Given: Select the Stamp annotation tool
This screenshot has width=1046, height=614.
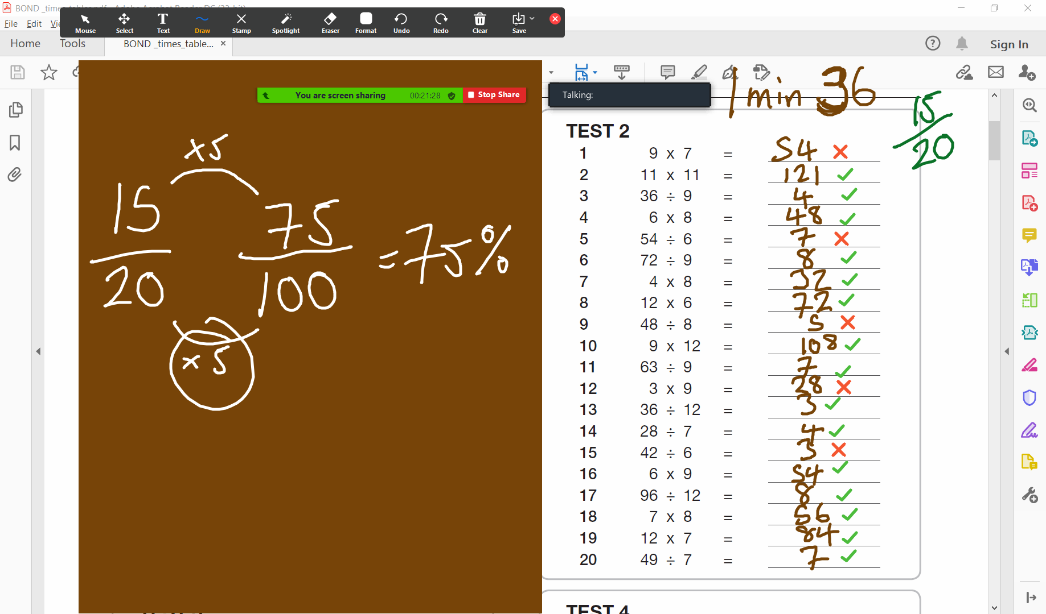Looking at the screenshot, I should [x=241, y=23].
